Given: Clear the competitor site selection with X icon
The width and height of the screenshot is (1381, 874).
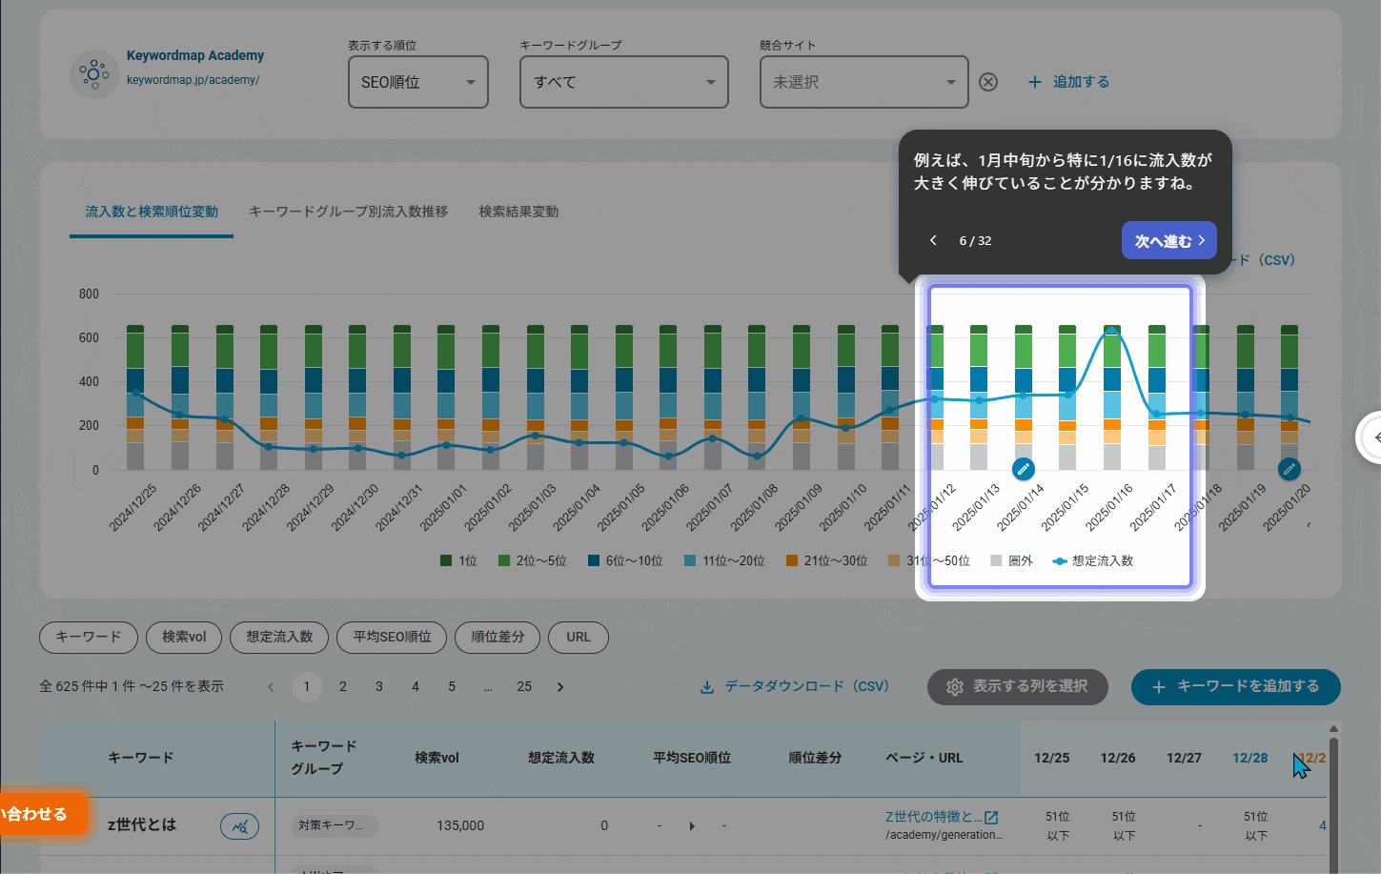Looking at the screenshot, I should point(988,82).
